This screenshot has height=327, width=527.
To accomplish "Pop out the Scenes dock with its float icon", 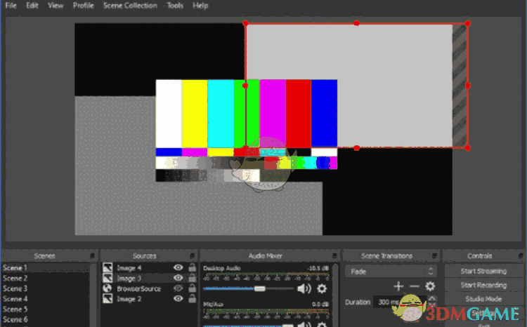I will [92, 256].
